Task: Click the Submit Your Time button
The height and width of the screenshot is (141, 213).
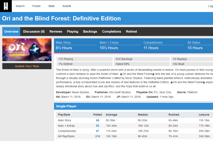Action: pos(27,66)
